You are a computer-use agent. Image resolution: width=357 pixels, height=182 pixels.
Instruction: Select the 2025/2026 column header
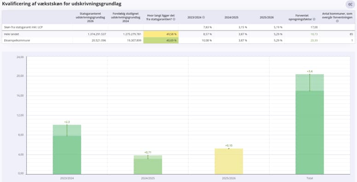point(267,18)
